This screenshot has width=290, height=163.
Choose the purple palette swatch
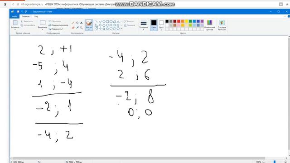coord(202,21)
